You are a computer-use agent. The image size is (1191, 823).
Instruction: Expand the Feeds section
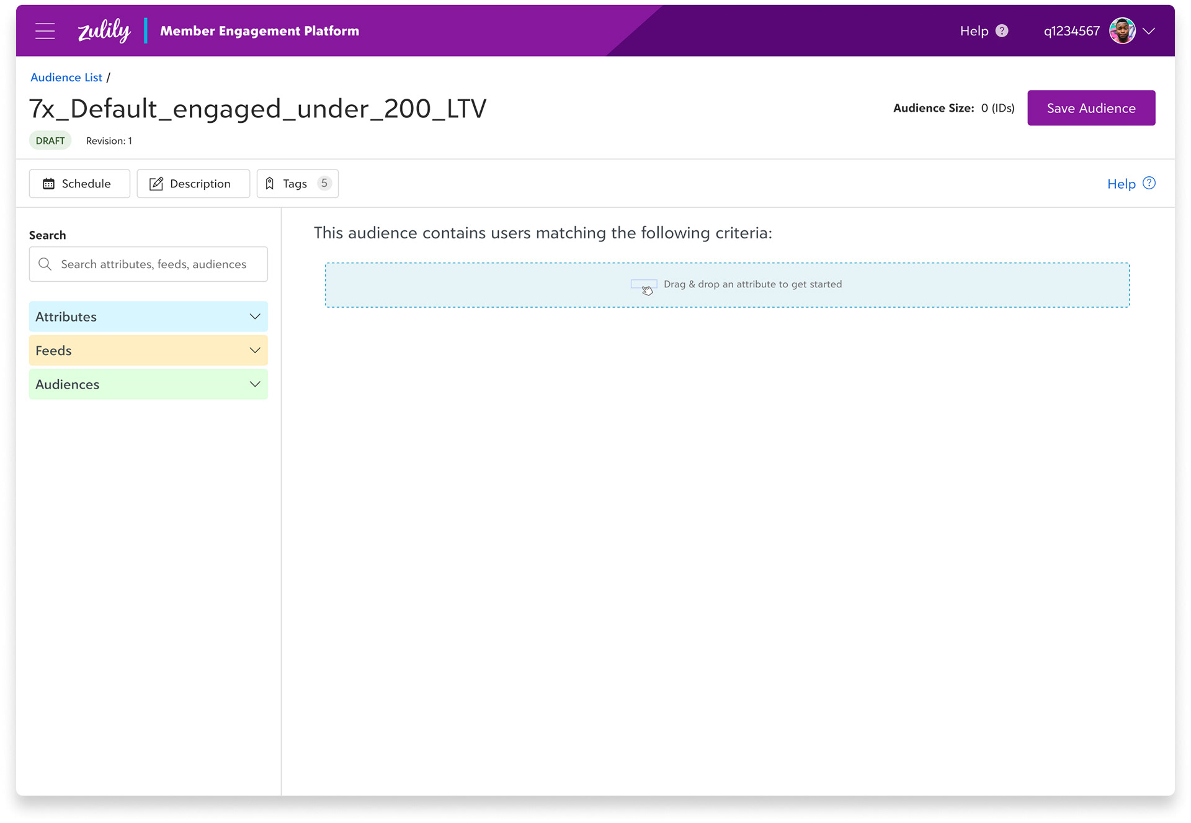pos(148,351)
